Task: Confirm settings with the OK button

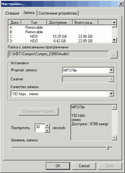Action: 58,166
